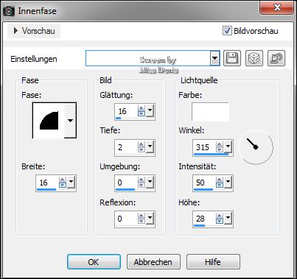Confirm with the OK button
The width and height of the screenshot is (297, 279).
pyautogui.click(x=94, y=262)
